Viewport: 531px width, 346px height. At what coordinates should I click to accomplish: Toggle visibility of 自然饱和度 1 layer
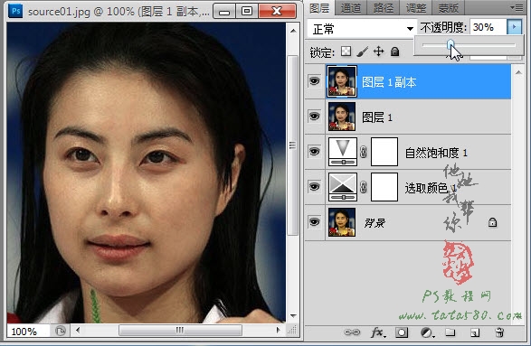click(314, 152)
